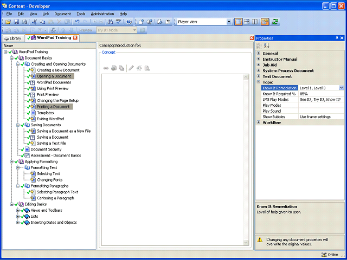
Task: Click the Check In All icon
Action: [150, 22]
